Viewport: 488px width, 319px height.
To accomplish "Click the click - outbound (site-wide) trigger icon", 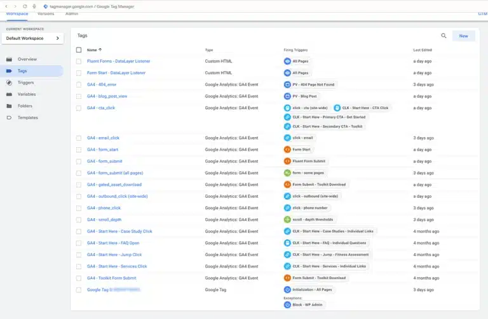I will 287,197.
